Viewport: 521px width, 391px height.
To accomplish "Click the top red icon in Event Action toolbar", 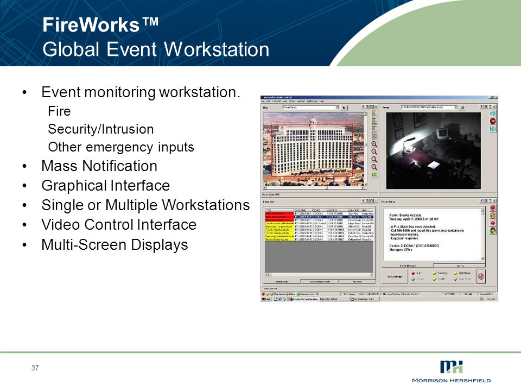I will click(x=493, y=208).
